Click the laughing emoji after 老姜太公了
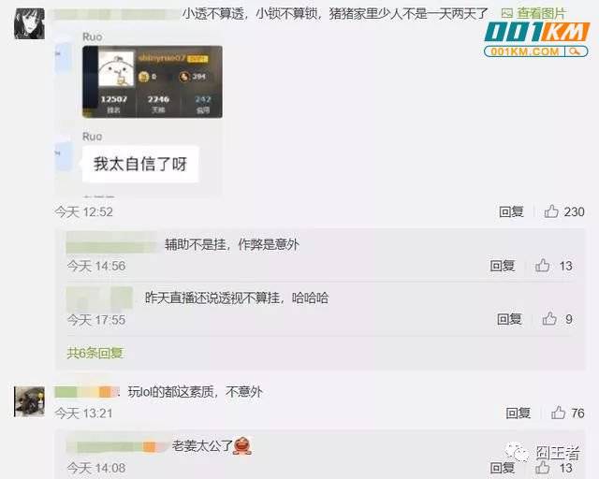 coord(242,445)
